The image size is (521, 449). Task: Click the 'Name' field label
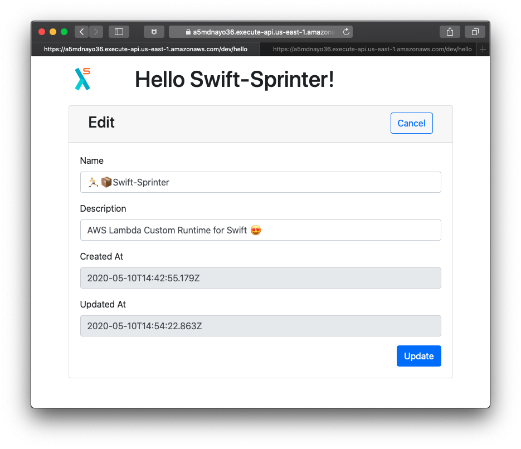coord(92,161)
